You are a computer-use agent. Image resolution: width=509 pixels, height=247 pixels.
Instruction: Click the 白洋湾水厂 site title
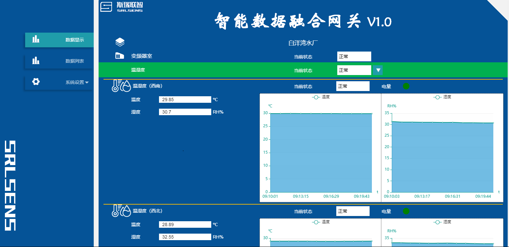click(x=303, y=43)
